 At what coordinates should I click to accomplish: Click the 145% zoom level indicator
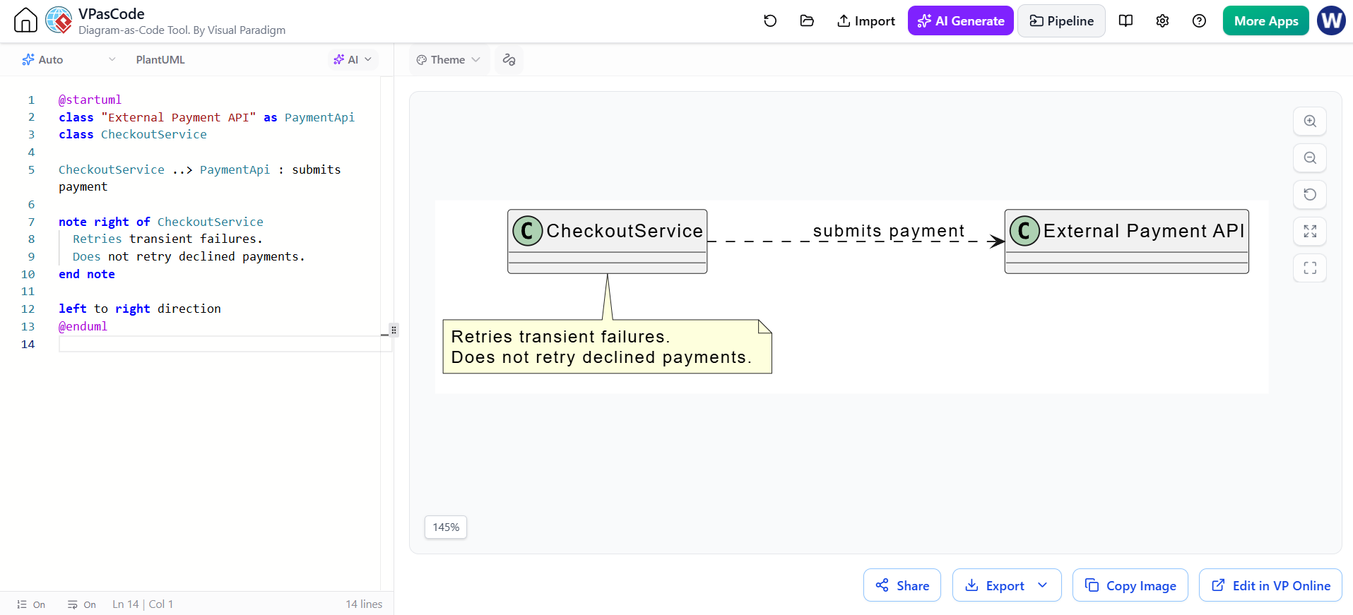pos(446,527)
